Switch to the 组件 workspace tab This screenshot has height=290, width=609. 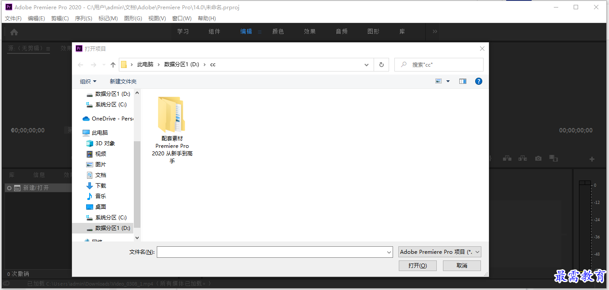pyautogui.click(x=215, y=32)
